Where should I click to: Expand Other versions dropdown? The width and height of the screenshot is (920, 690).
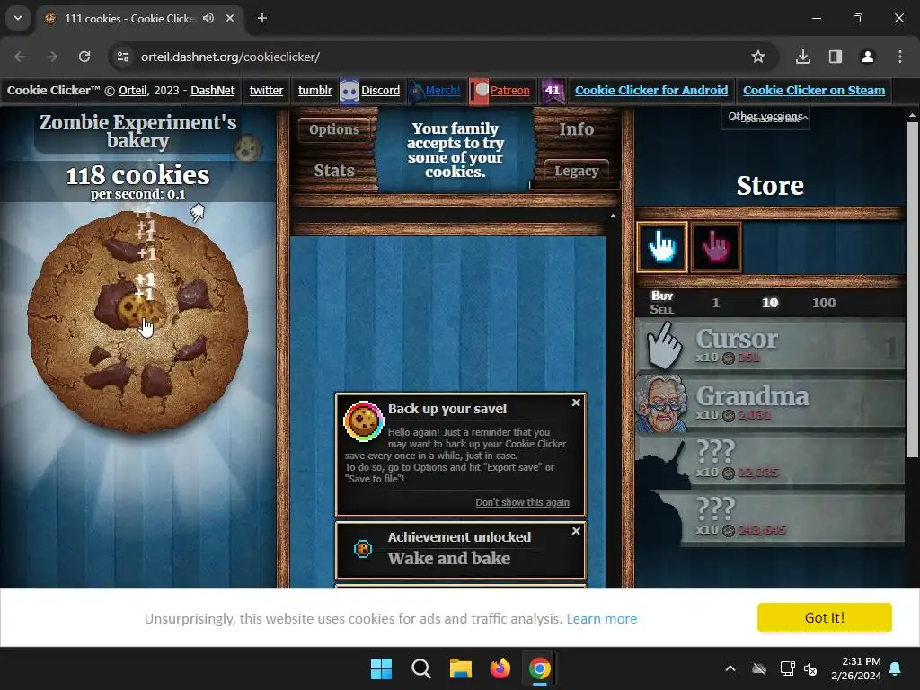click(765, 118)
